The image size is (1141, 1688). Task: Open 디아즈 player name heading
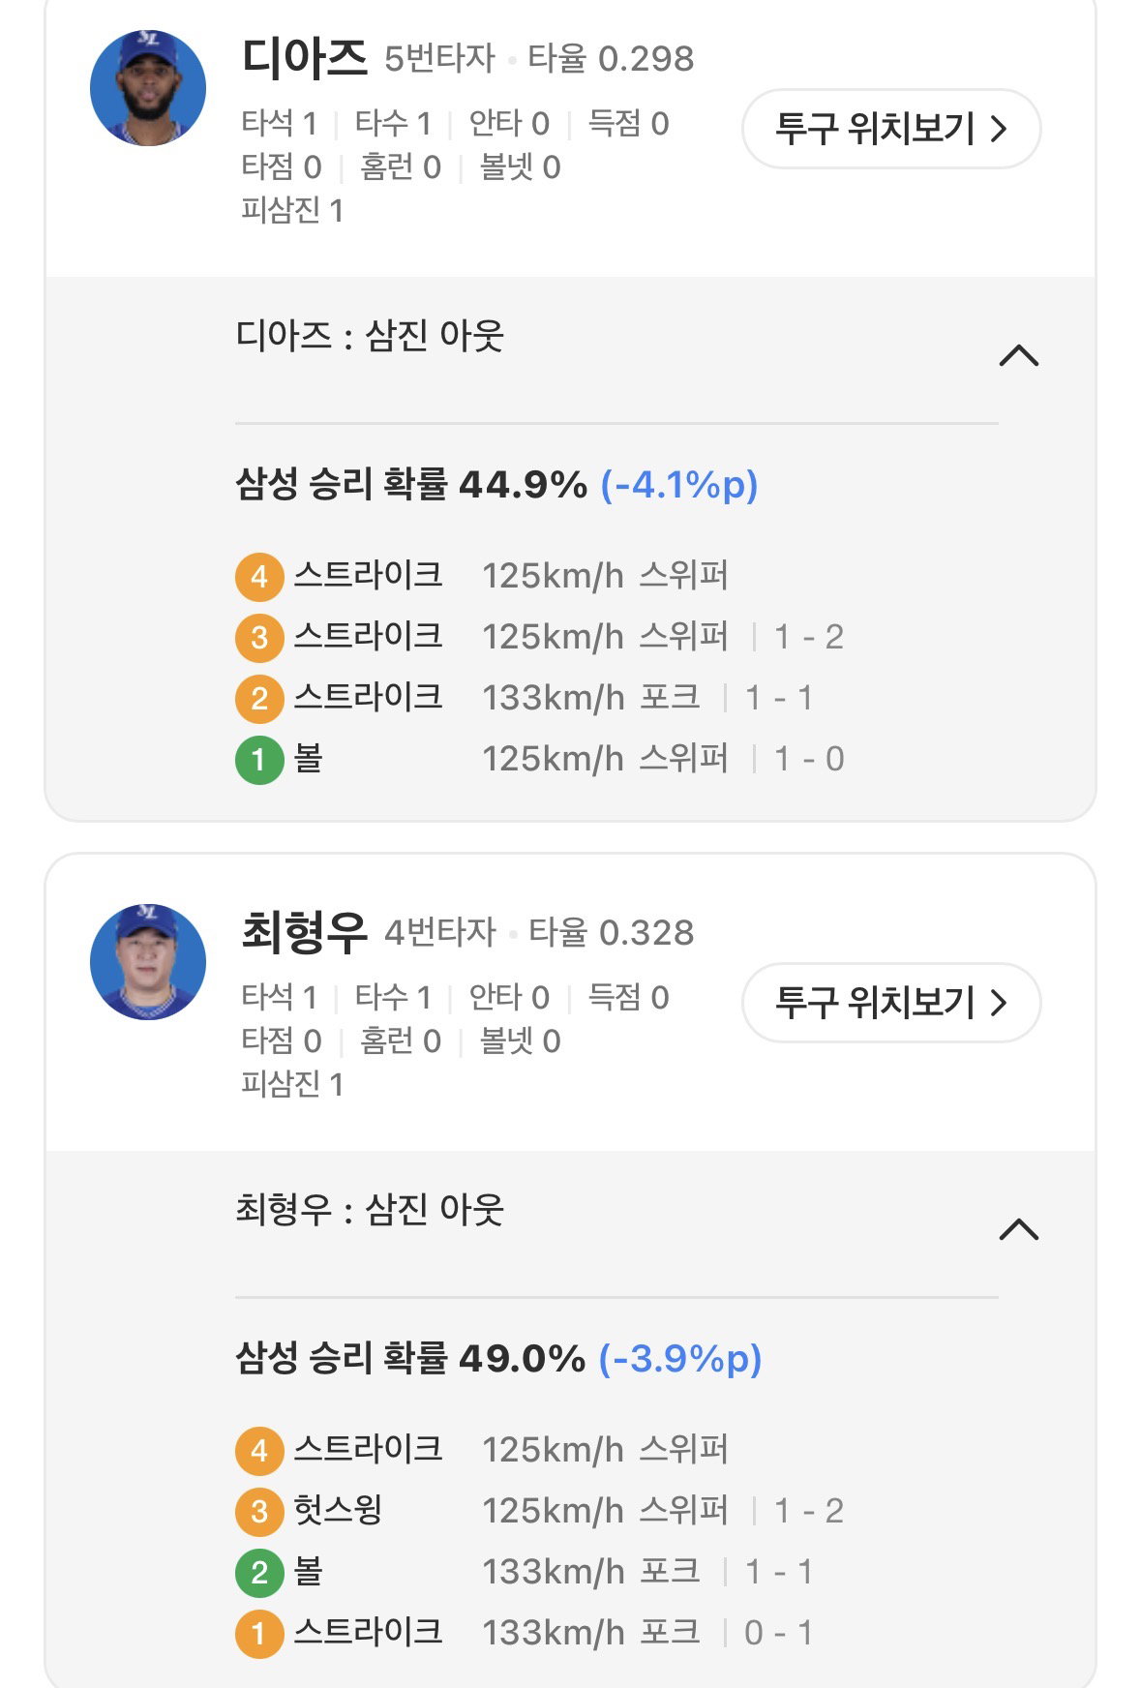click(305, 58)
